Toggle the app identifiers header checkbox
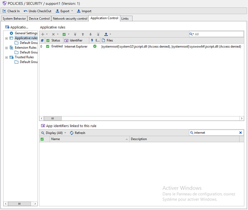This screenshot has width=248, height=210. tap(42, 139)
